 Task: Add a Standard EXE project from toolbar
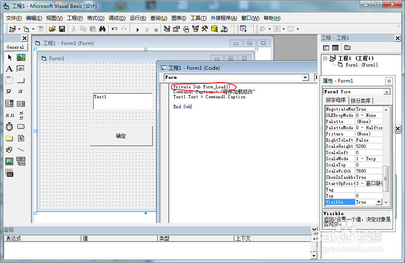[x=12, y=29]
